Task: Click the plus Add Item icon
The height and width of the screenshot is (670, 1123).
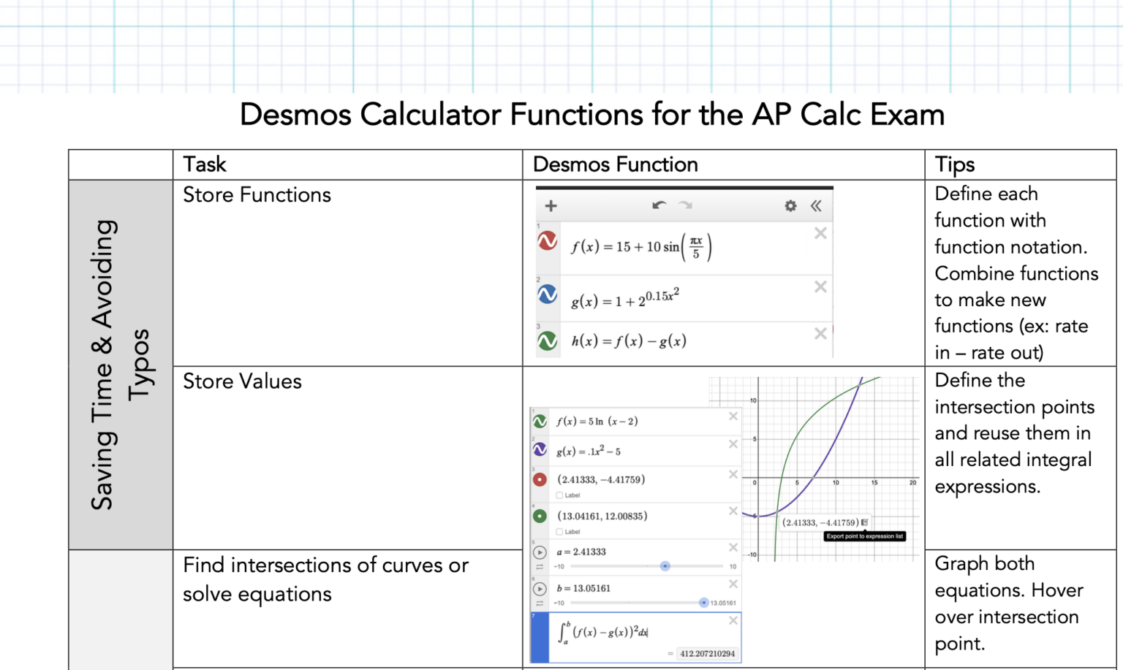Action: [551, 206]
